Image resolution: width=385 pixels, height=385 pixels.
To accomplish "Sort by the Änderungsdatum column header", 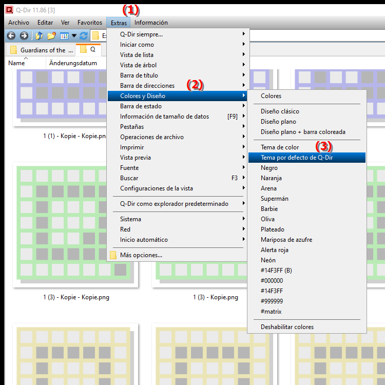I will [x=76, y=63].
